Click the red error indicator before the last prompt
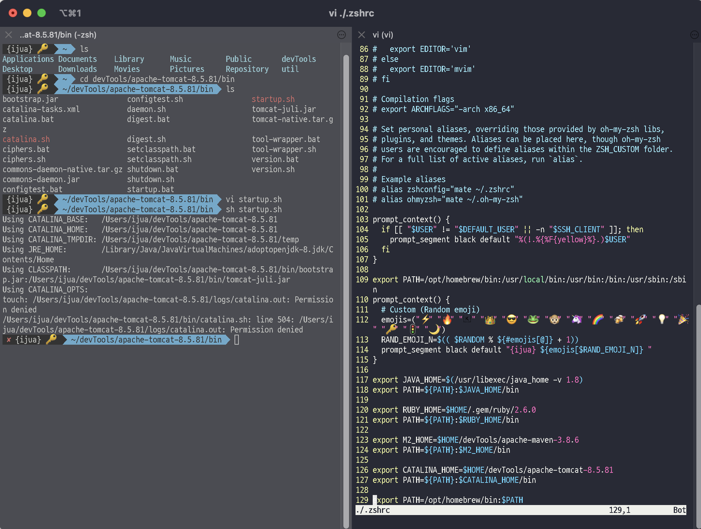Viewport: 701px width, 529px height. click(9, 340)
